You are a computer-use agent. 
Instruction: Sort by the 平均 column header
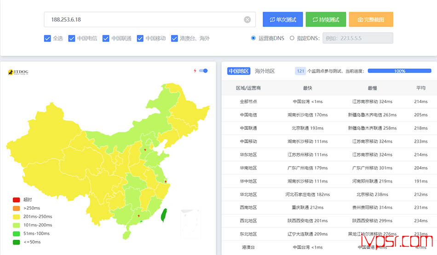click(x=421, y=88)
